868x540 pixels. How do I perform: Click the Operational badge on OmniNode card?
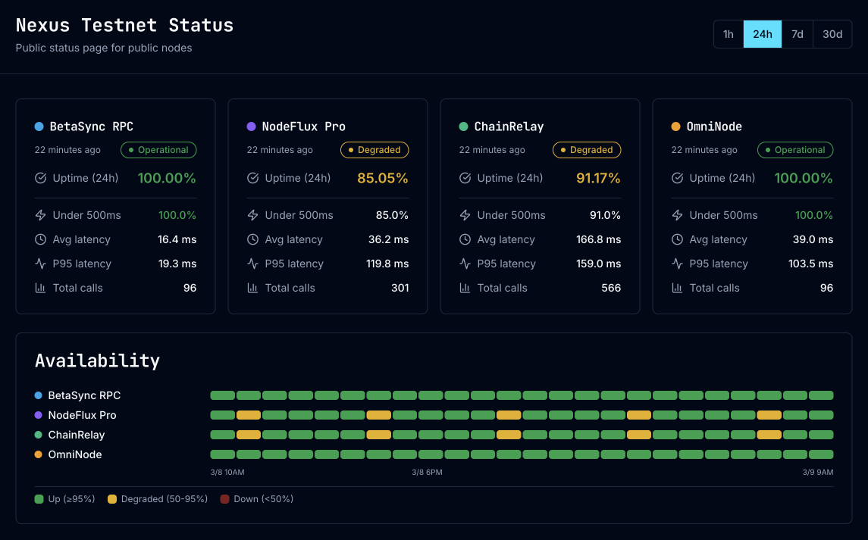(795, 150)
